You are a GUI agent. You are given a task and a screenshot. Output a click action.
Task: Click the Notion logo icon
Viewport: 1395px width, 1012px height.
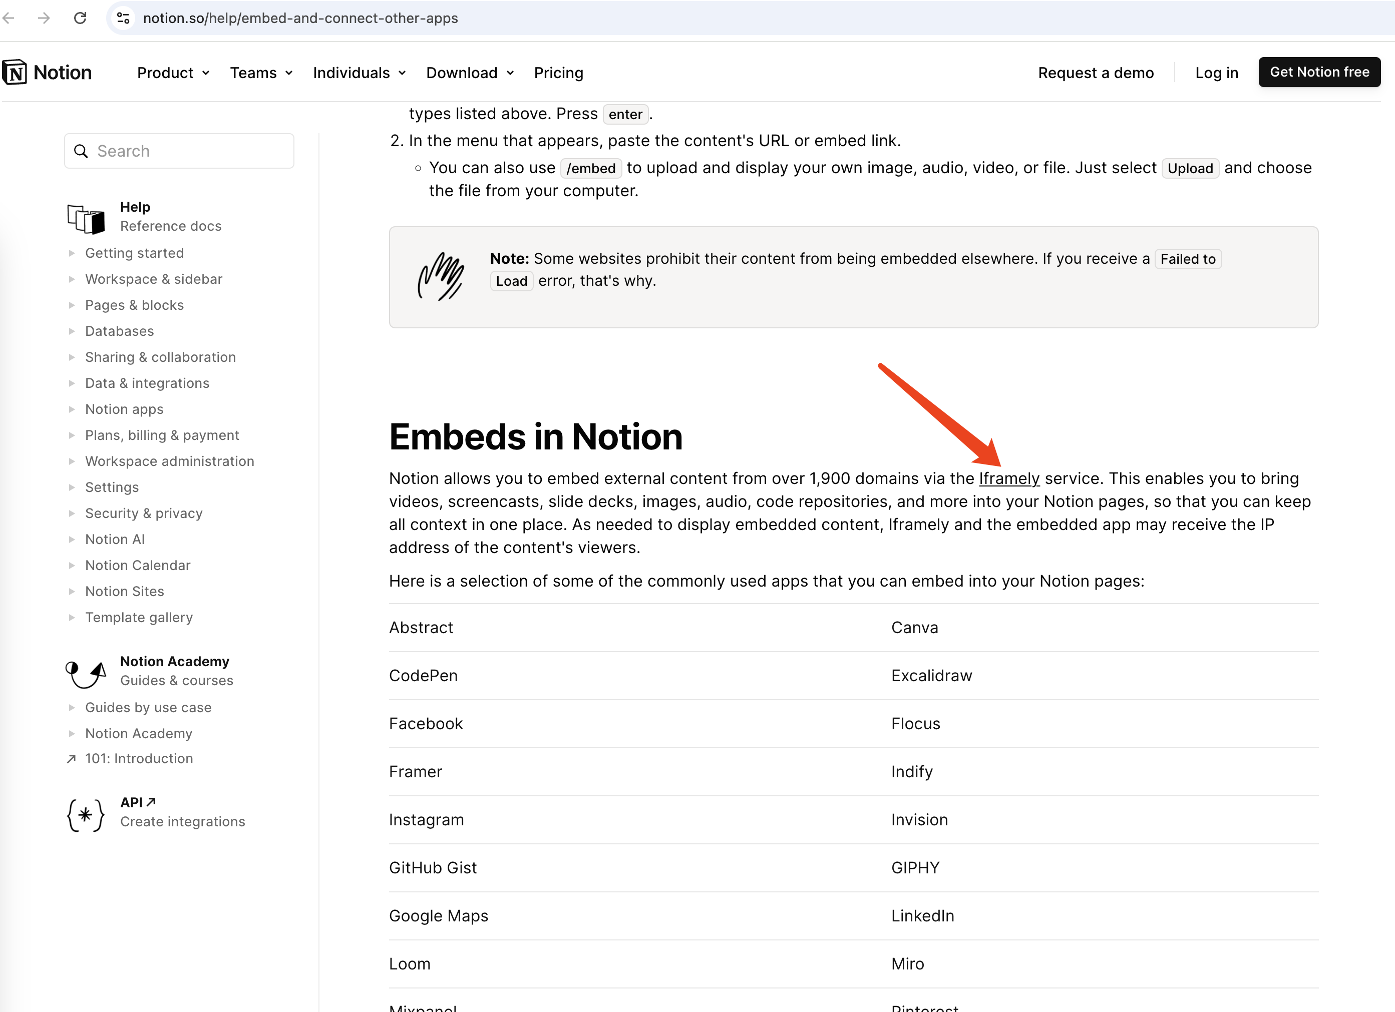[15, 73]
